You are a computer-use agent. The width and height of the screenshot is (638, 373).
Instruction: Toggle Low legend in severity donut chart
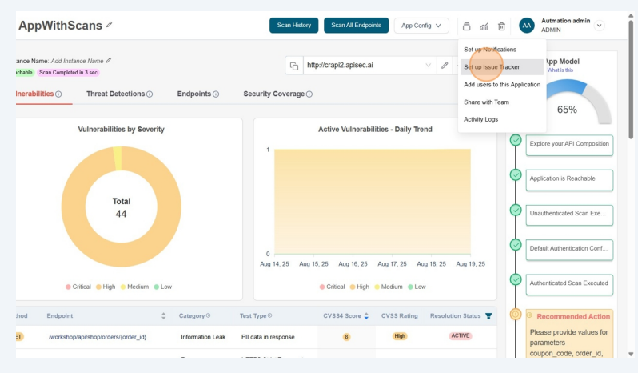[161, 287]
